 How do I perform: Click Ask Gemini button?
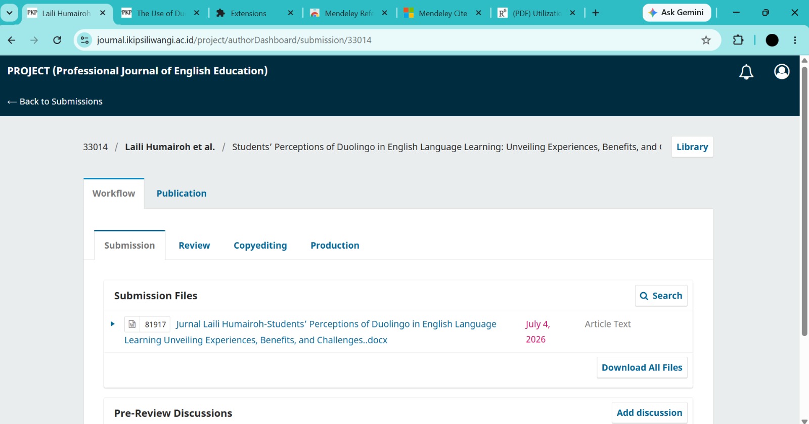pos(677,13)
